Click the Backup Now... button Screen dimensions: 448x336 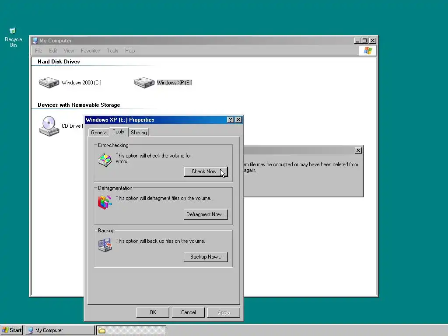coord(206,257)
